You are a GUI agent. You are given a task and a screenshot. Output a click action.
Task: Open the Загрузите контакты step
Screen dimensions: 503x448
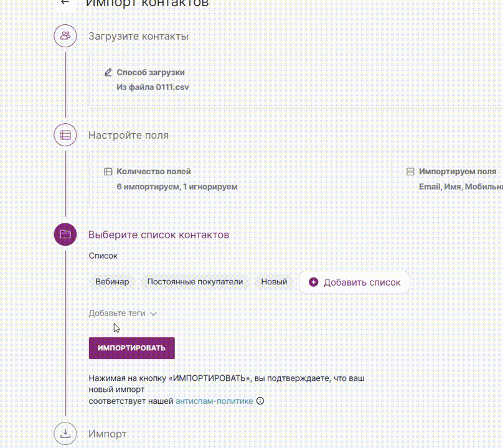138,36
